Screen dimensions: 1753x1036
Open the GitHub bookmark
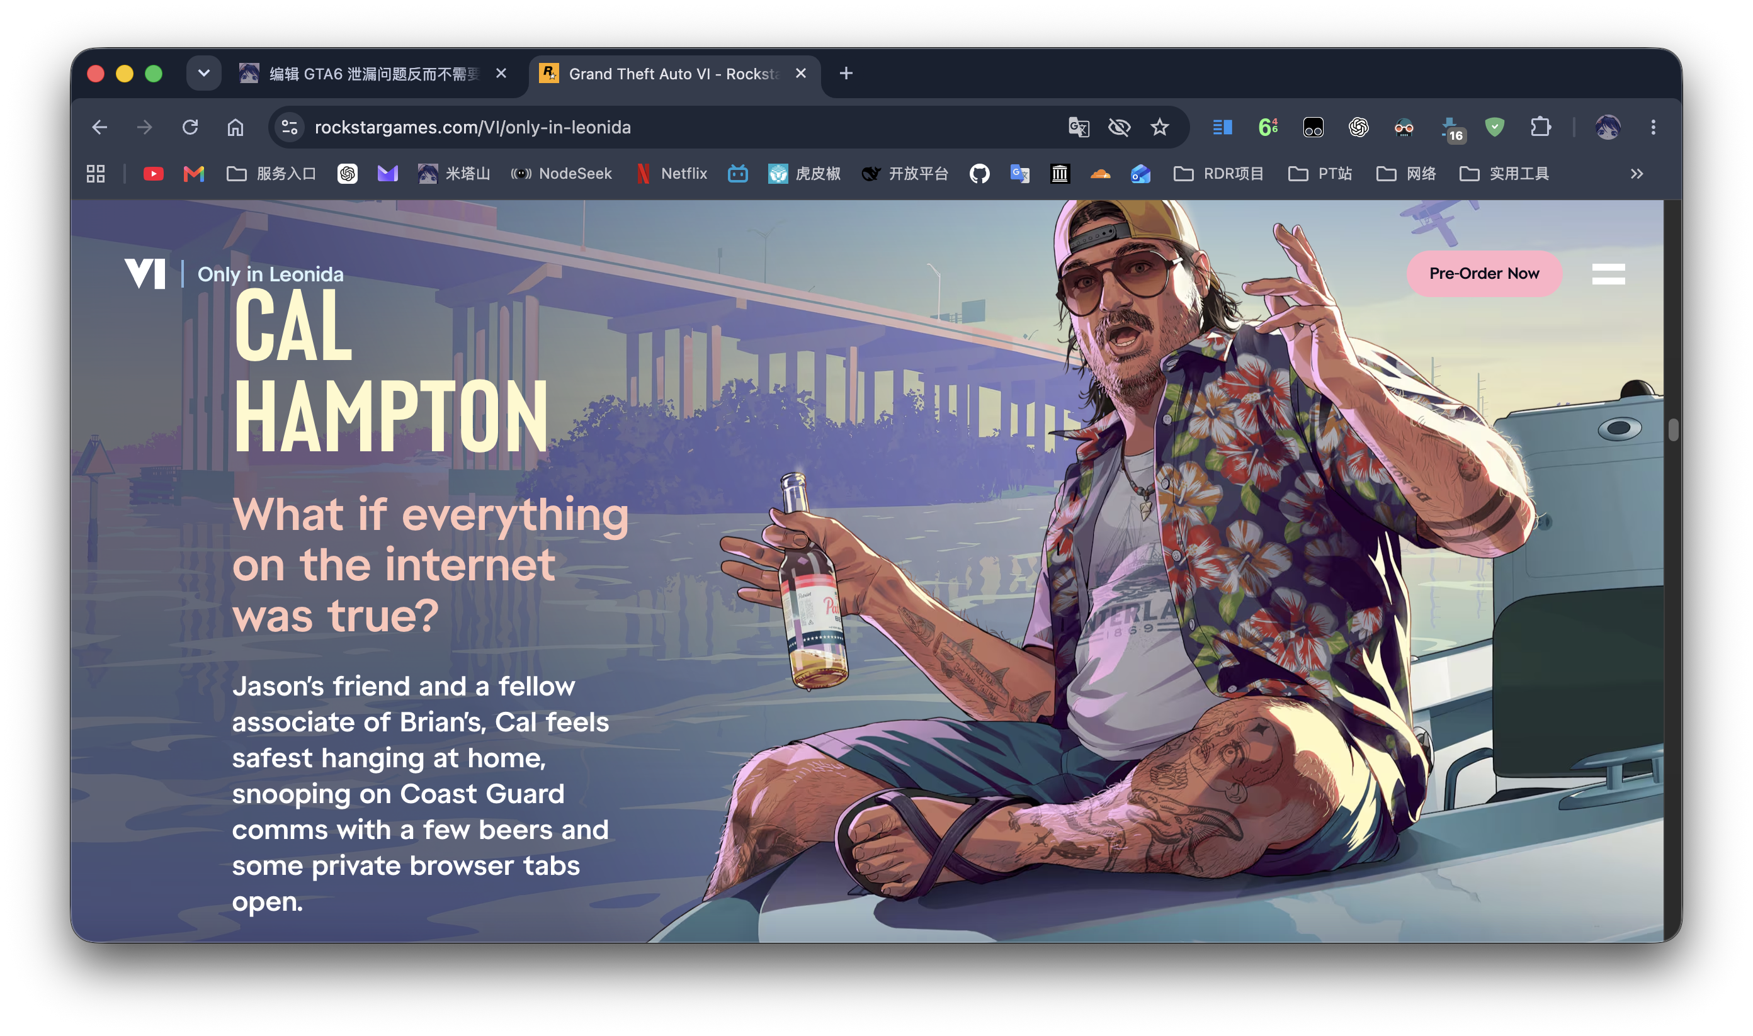click(x=979, y=174)
